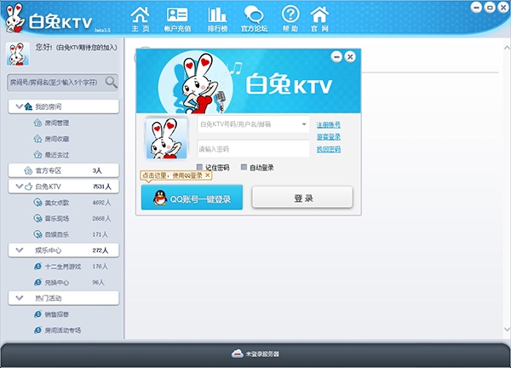Screen dimensions: 511x368
Task: Click the 找回密码 recover password link
Action: tap(329, 149)
